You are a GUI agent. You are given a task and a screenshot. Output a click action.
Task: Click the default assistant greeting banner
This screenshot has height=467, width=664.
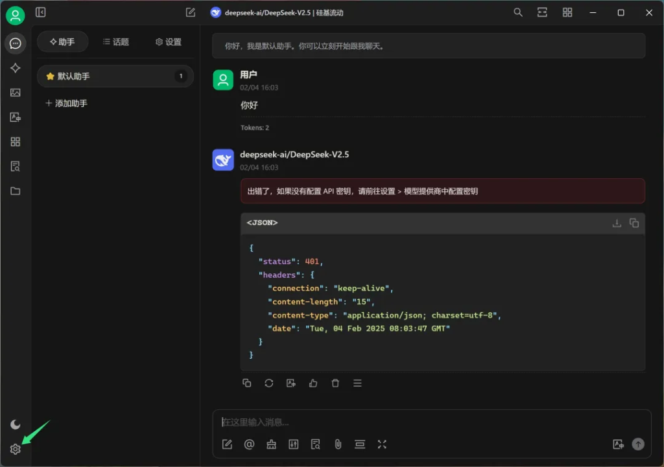click(429, 46)
